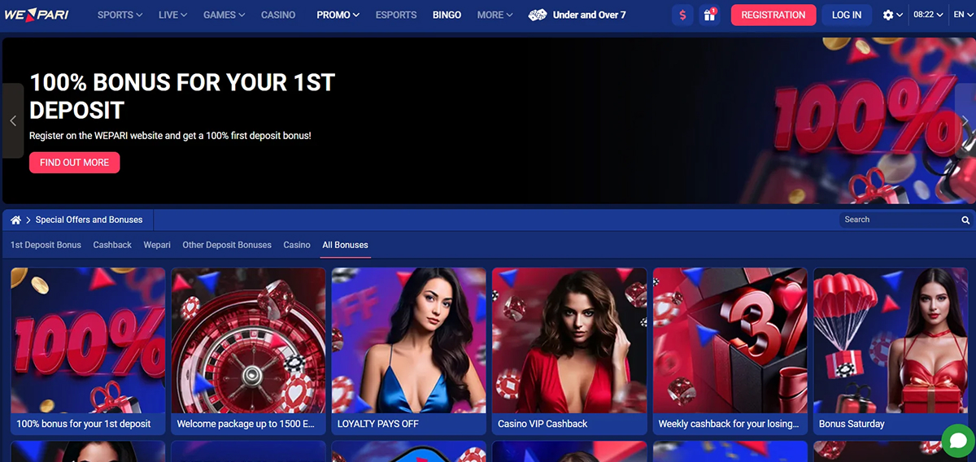
Task: Click the settings gear icon
Action: click(888, 15)
